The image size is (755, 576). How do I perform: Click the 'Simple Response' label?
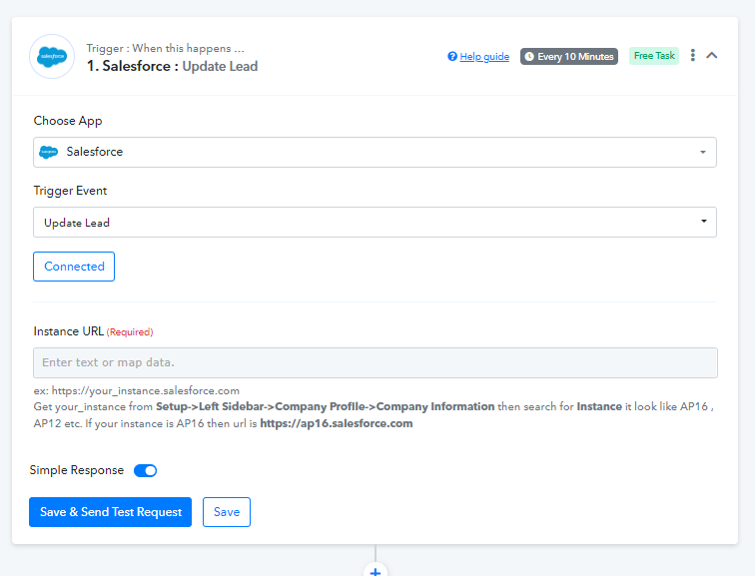click(77, 470)
